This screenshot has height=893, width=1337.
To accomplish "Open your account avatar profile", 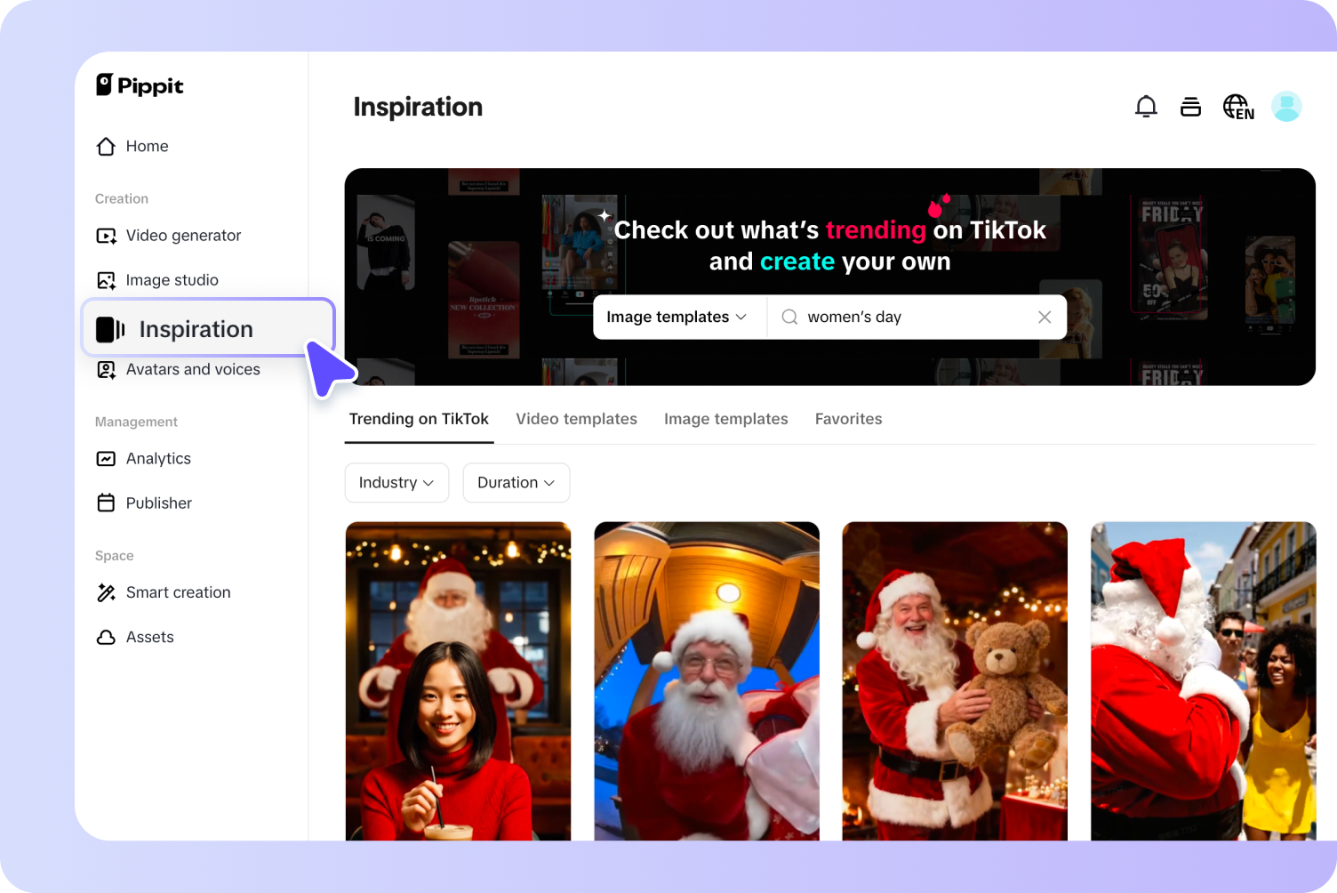I will (1285, 106).
